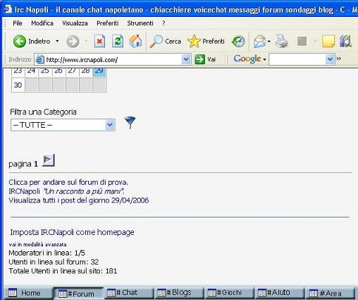Go to next page arrow button
The width and height of the screenshot is (358, 300).
pyautogui.click(x=49, y=160)
